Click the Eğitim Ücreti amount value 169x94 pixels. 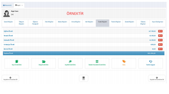[152, 31]
